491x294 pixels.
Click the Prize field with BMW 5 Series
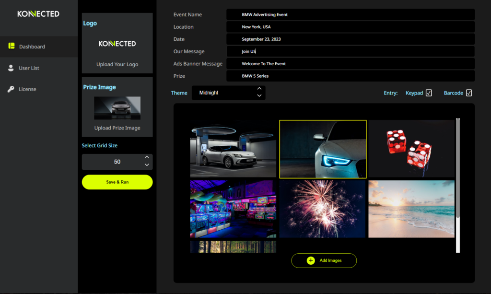[x=351, y=76]
